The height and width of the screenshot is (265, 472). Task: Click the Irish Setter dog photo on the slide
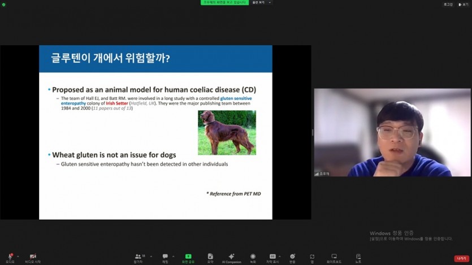point(227,133)
